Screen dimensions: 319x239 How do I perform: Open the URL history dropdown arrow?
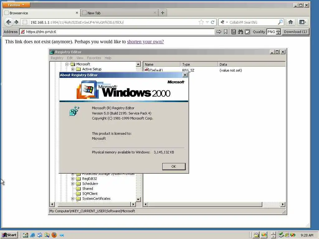point(207,22)
